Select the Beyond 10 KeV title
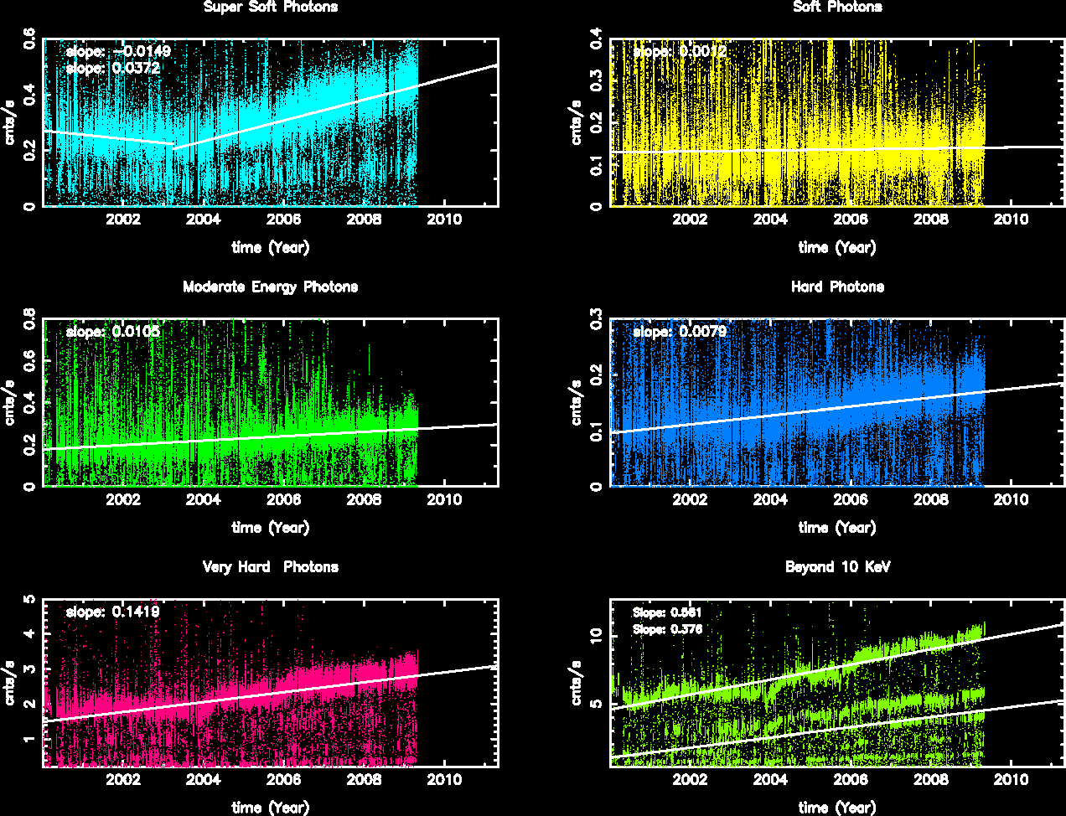The width and height of the screenshot is (1066, 816). point(837,567)
